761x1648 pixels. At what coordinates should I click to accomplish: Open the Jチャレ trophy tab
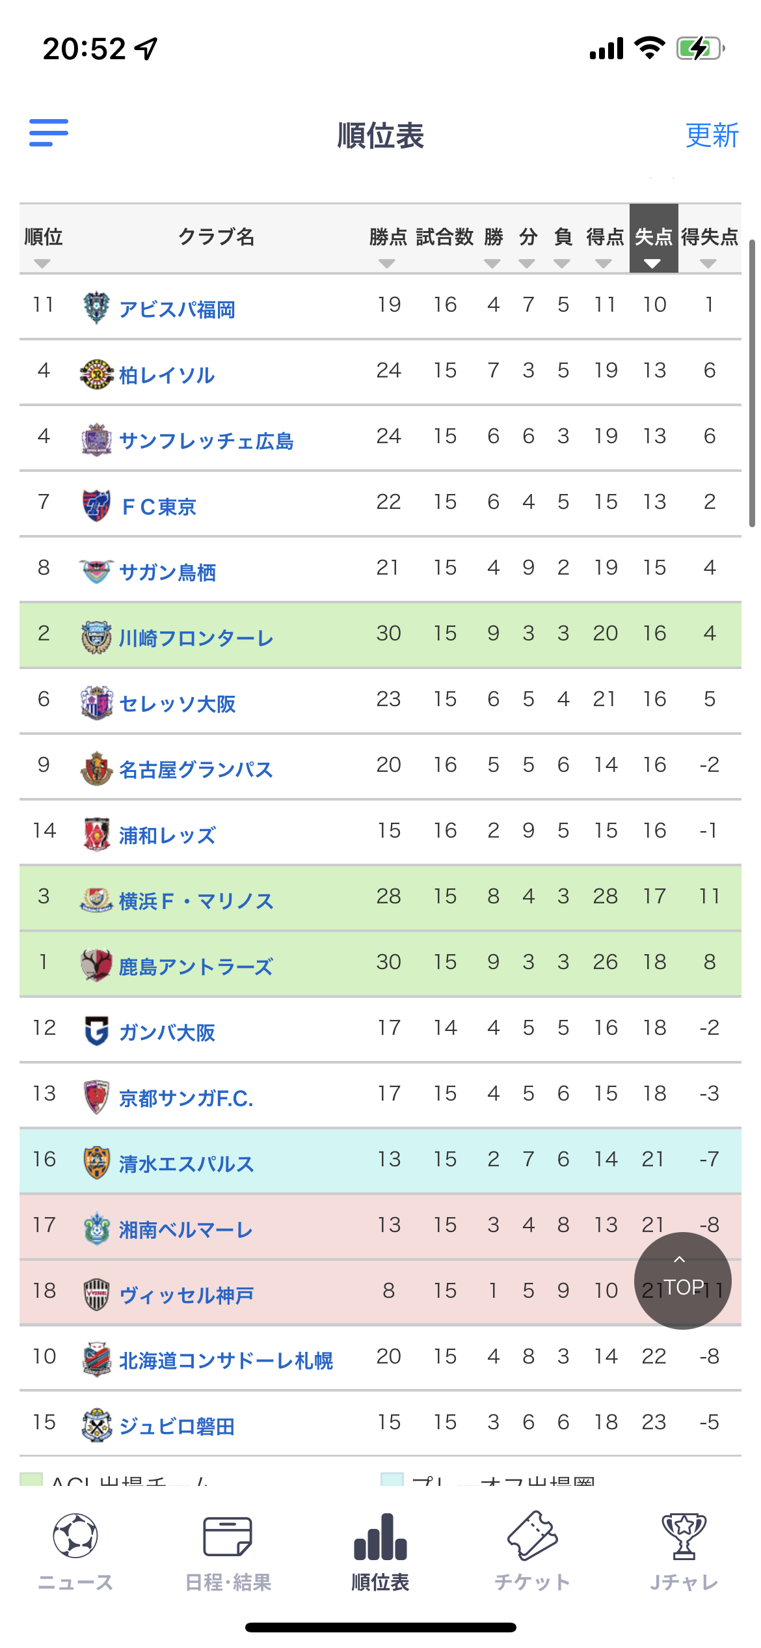(684, 1552)
